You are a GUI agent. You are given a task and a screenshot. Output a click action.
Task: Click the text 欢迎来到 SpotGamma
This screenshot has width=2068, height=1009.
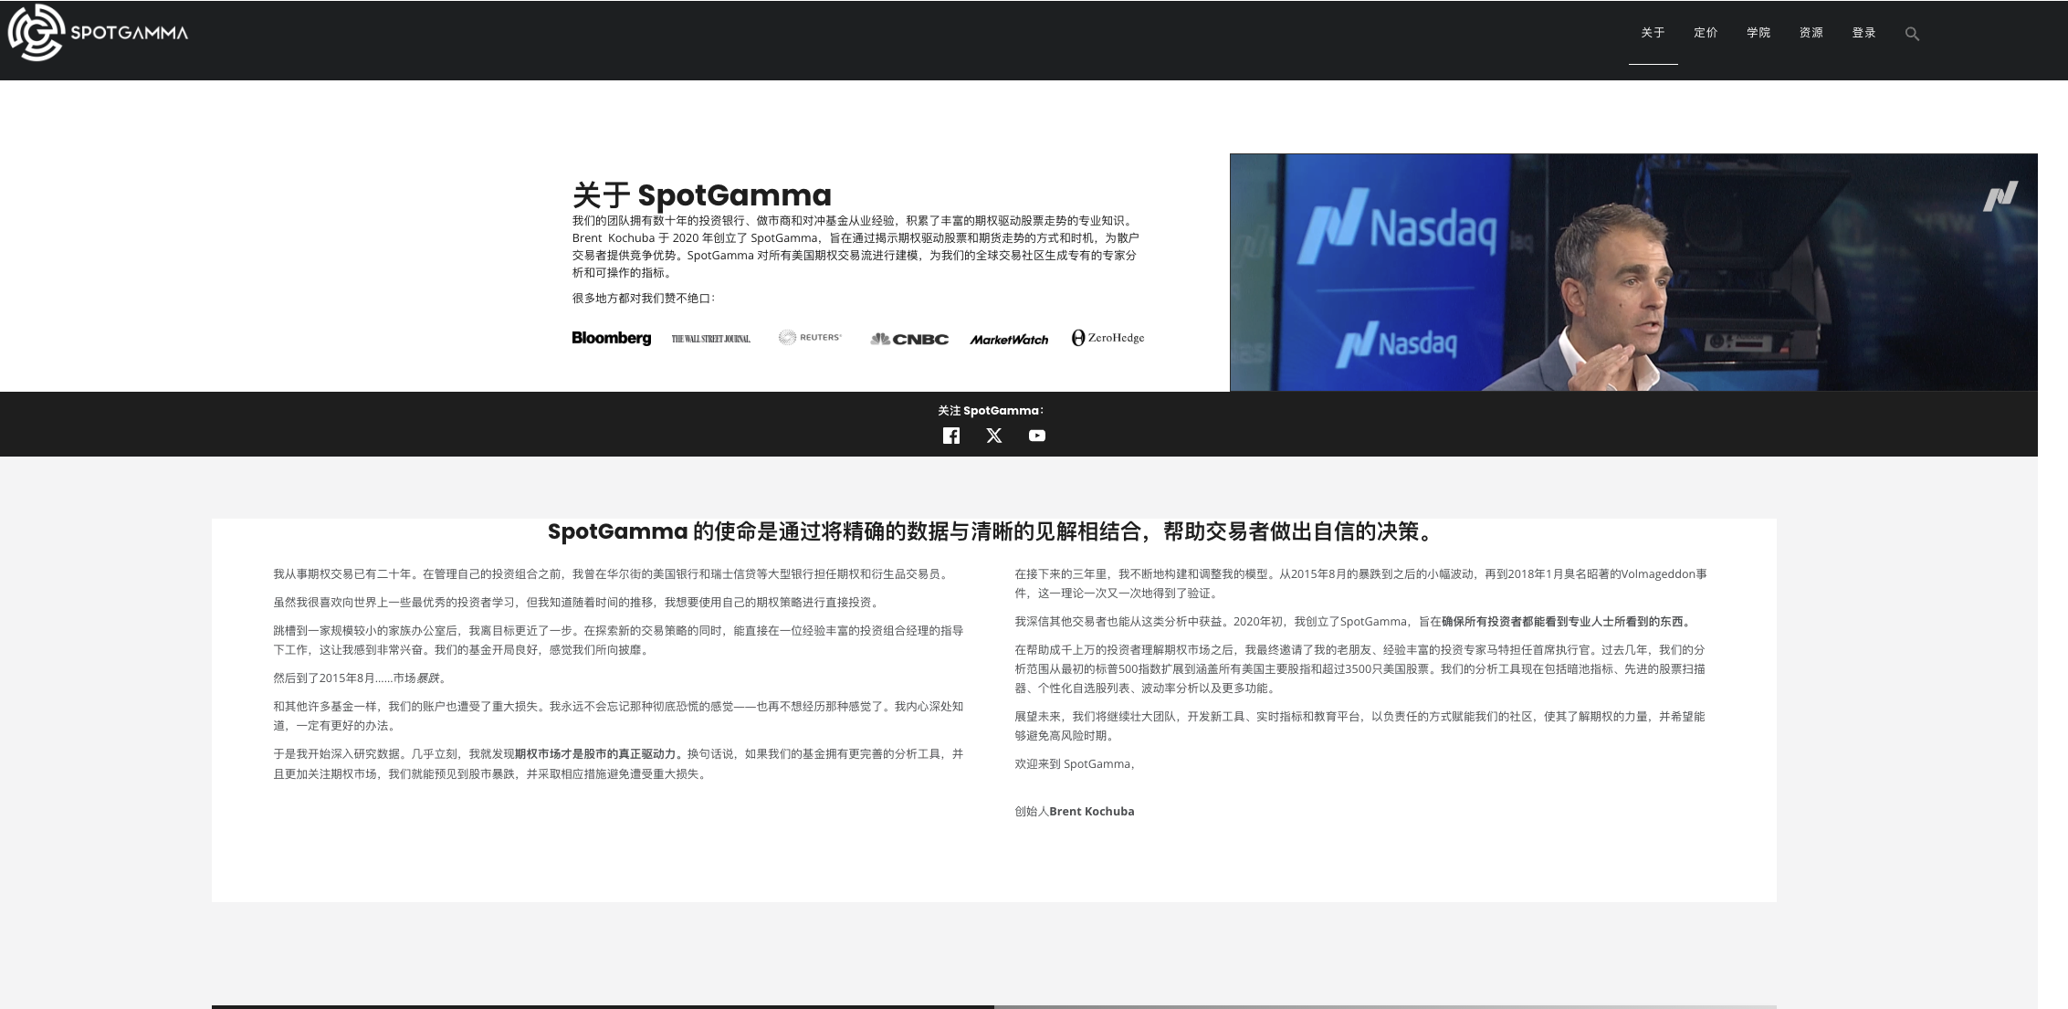click(1073, 764)
